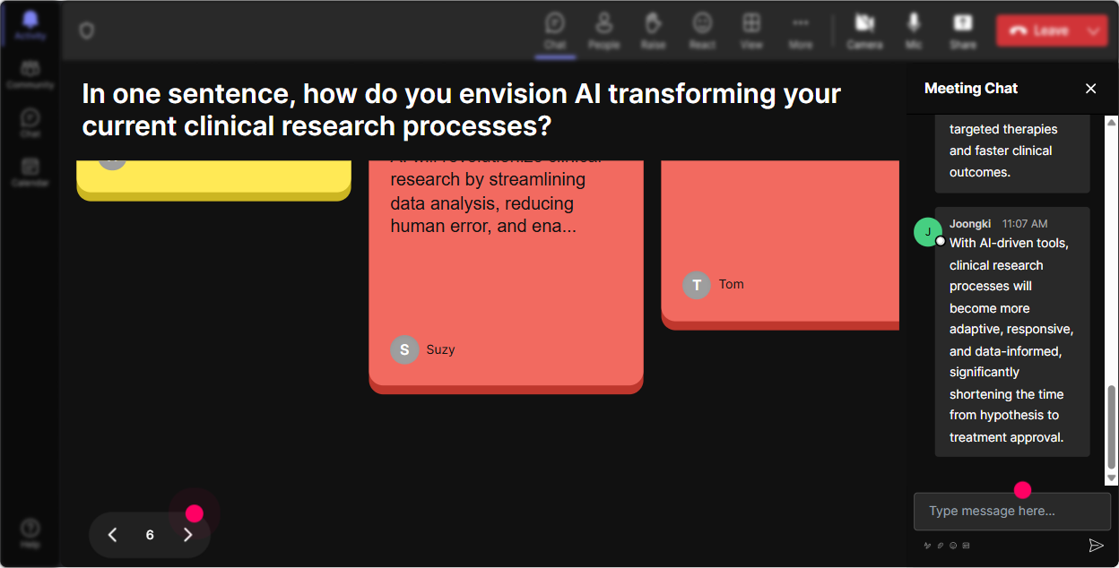Leave the meeting
The height and width of the screenshot is (568, 1119).
(1040, 30)
